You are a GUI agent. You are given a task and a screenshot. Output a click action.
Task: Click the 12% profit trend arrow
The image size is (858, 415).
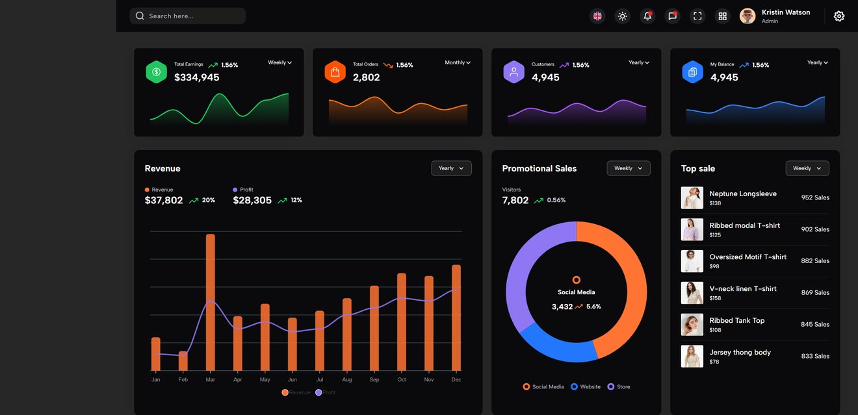coord(282,201)
